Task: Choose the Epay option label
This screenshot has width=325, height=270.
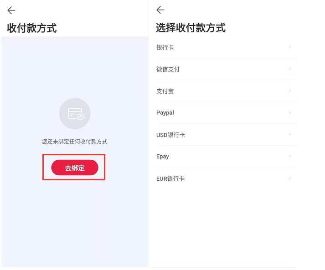Action: [x=163, y=157]
